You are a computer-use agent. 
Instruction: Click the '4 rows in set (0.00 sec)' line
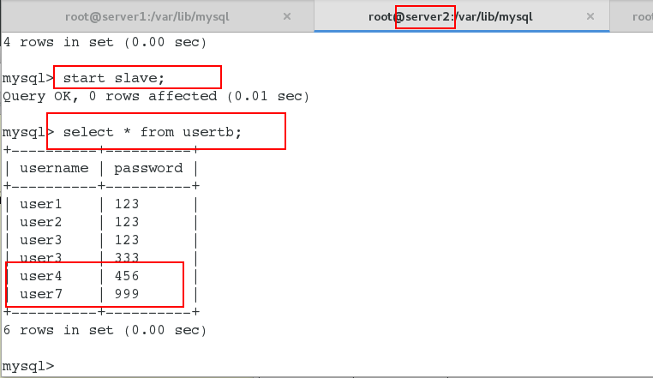(x=105, y=42)
